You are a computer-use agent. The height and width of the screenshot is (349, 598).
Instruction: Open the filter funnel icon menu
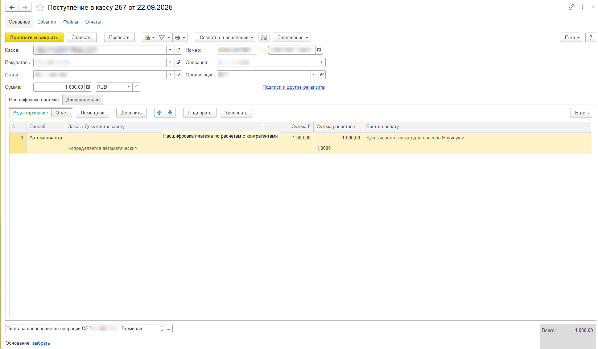pos(165,38)
